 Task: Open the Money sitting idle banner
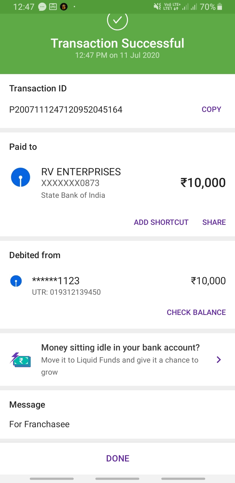point(120,348)
